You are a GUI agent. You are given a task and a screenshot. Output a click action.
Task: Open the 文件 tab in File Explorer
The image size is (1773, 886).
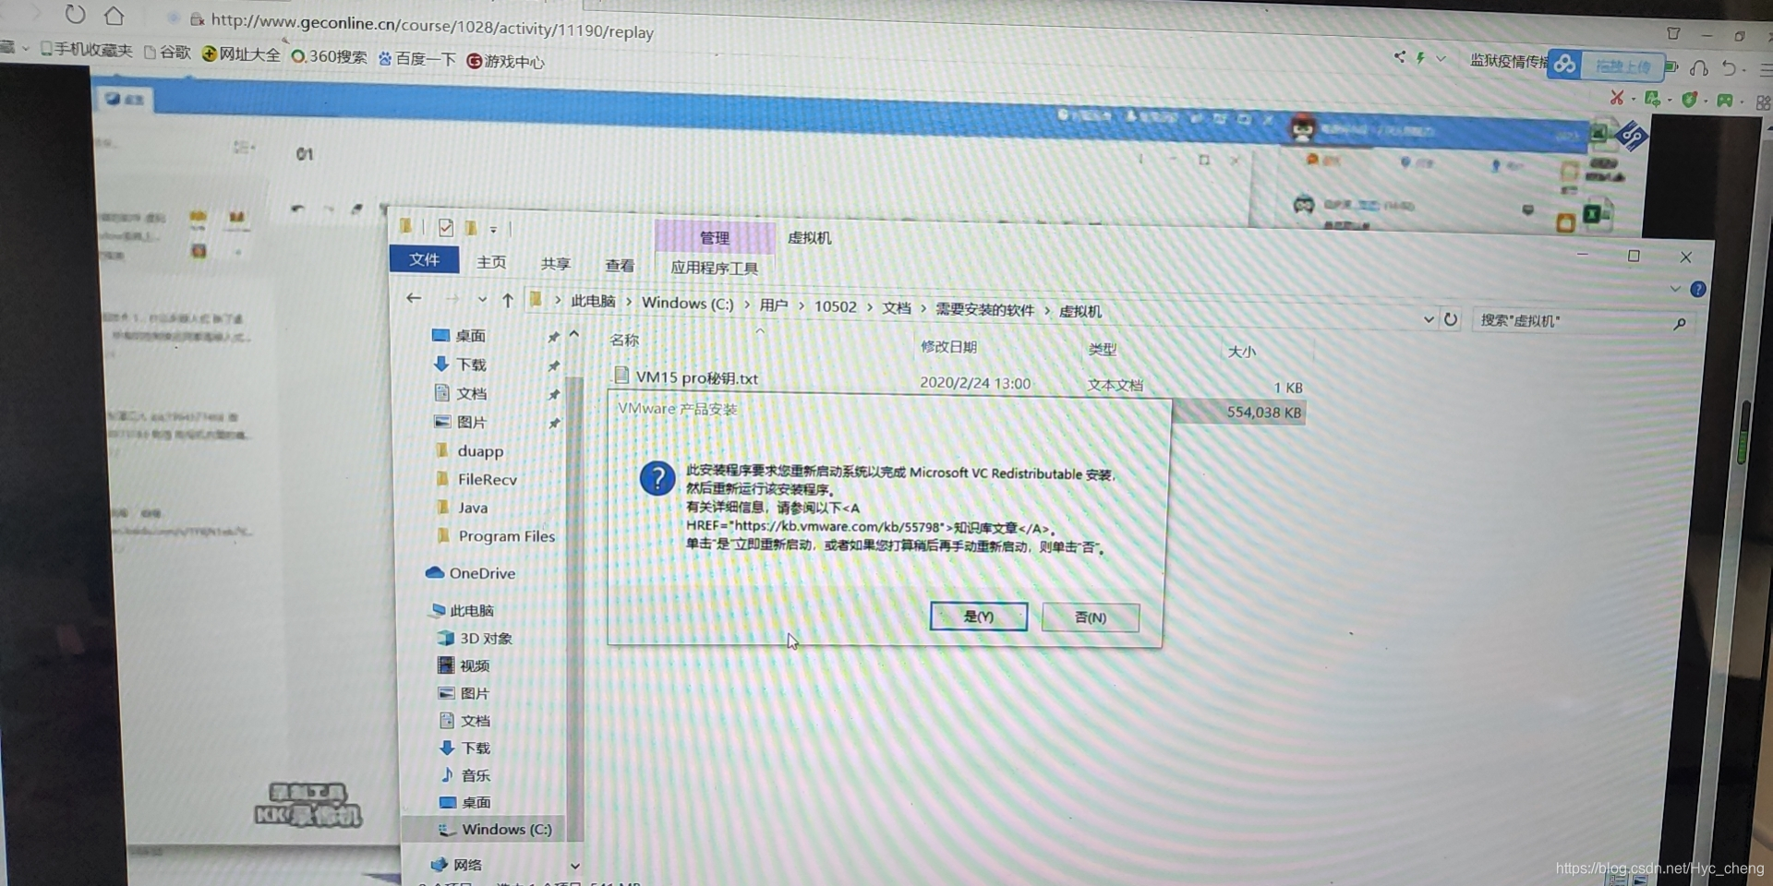(424, 259)
